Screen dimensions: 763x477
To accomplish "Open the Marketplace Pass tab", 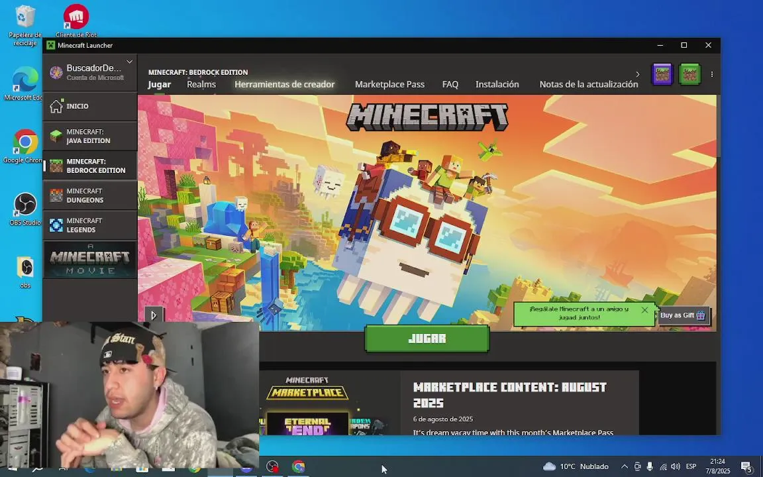I will coord(389,84).
